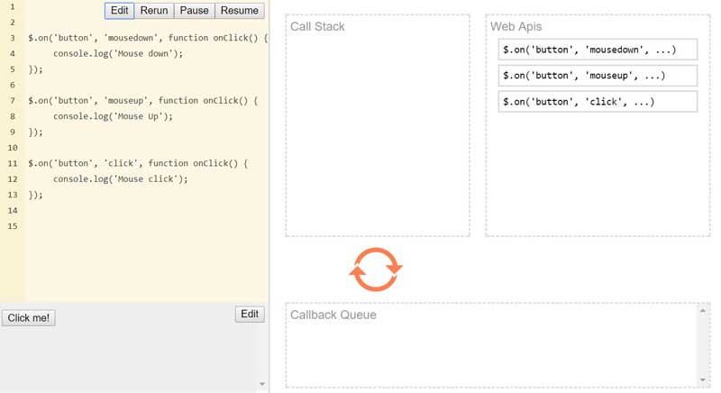Click the 'Web Apis' panel heading

tap(516, 27)
